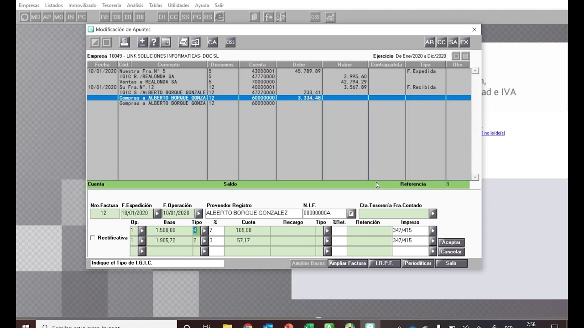Select the row Su Fra.N°.12
Viewport: 584px width, 328px height.
[279, 87]
